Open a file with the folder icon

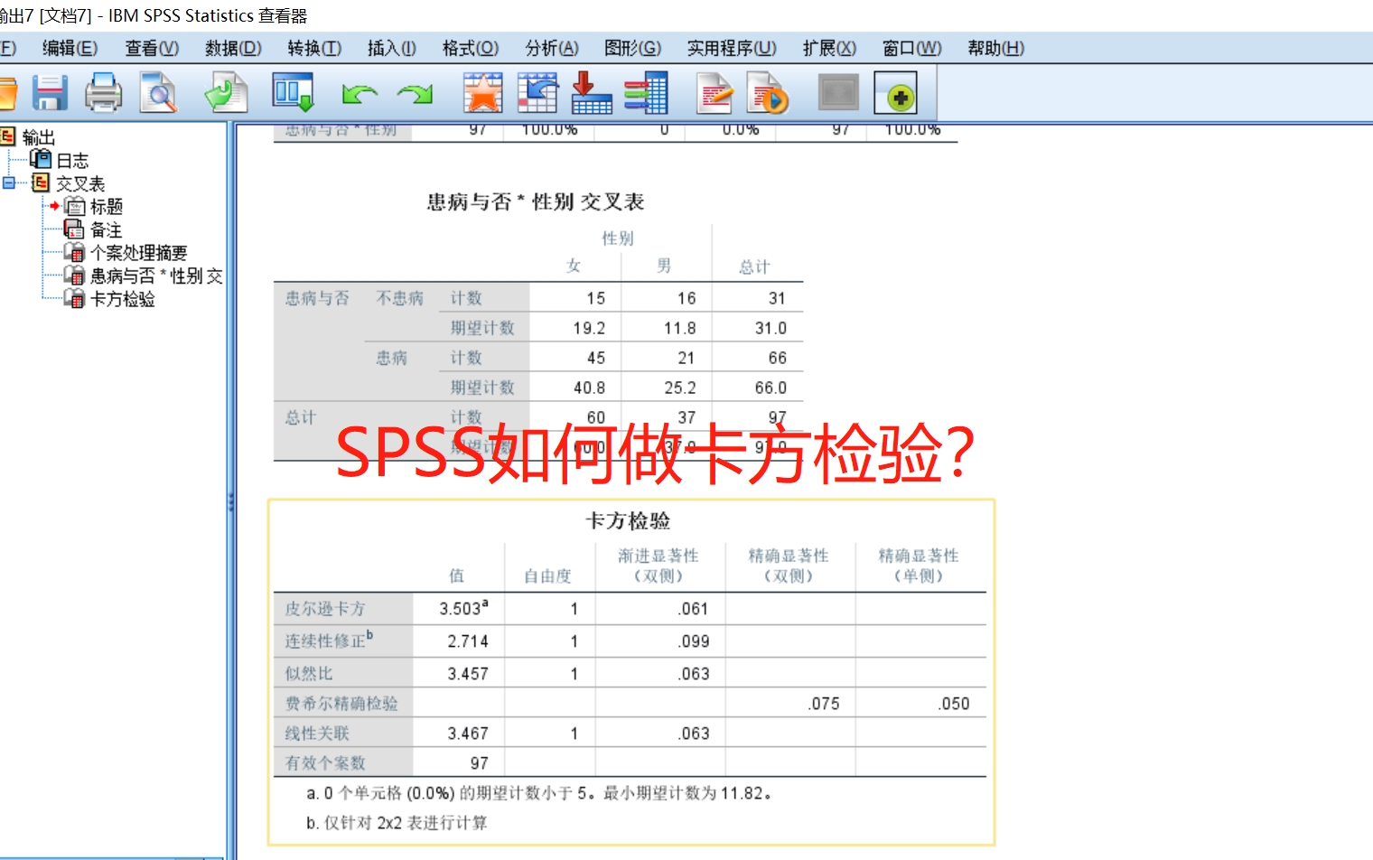coord(9,91)
